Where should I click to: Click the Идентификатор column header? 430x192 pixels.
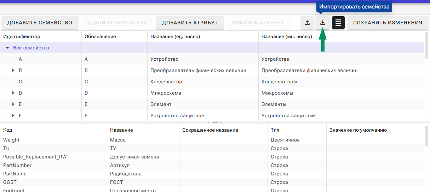click(x=41, y=36)
